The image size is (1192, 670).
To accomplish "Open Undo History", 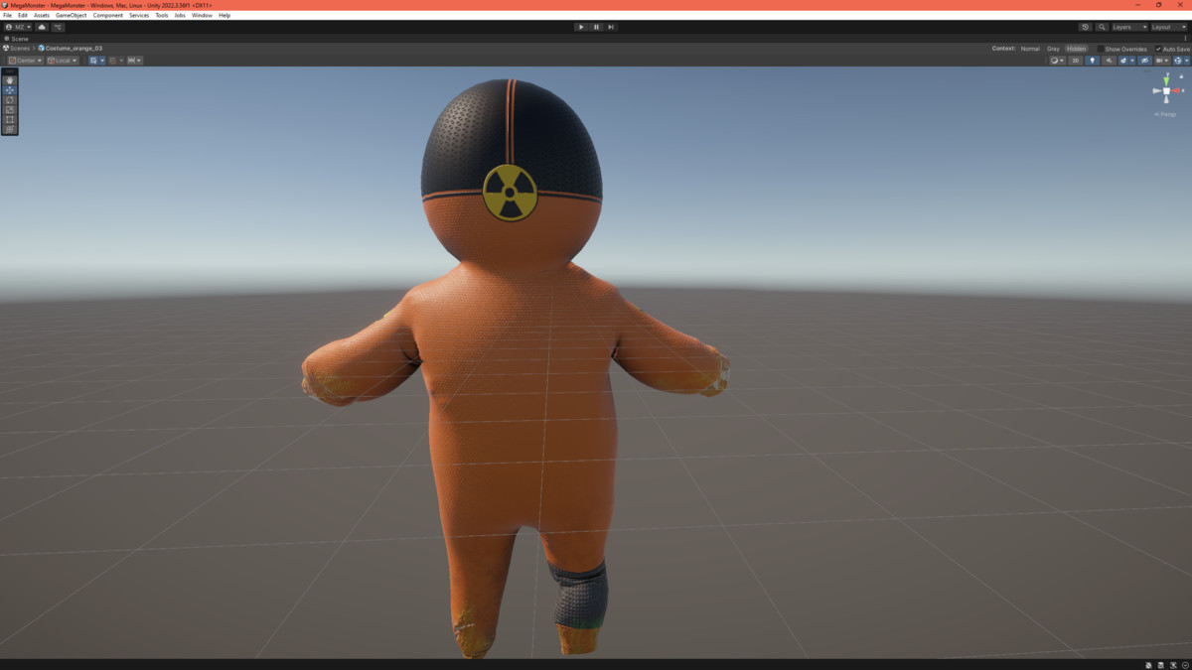I will (1086, 27).
